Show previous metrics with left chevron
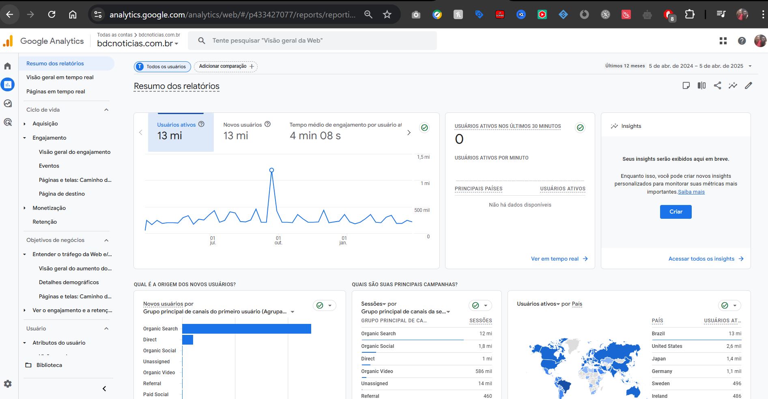The image size is (768, 399). click(141, 132)
